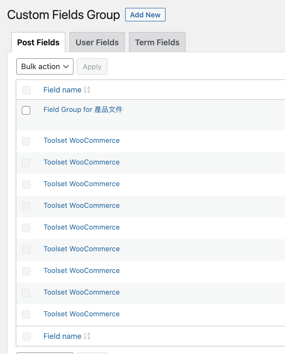285x354 pixels.
Task: Open Field Group for 產品文件 link
Action: (x=83, y=110)
